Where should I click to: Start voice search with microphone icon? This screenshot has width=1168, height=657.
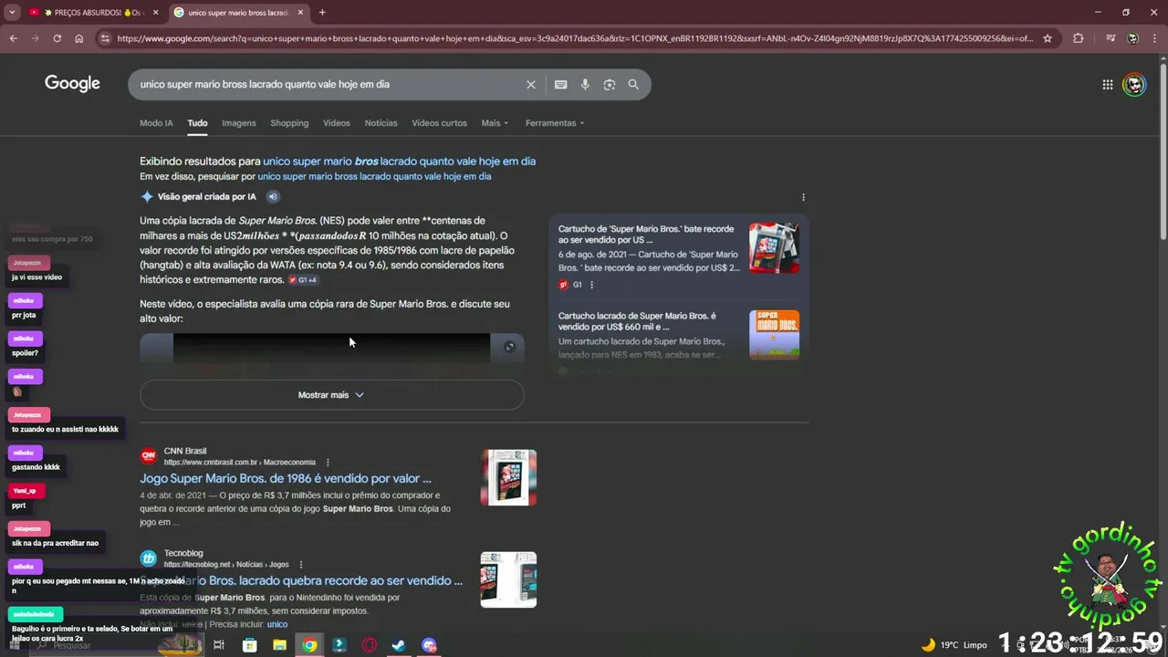coord(585,84)
